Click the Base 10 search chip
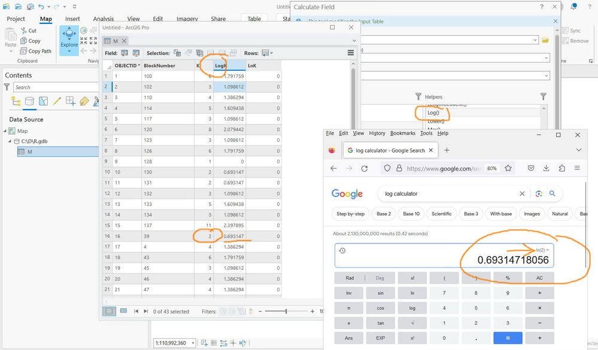 [x=411, y=214]
